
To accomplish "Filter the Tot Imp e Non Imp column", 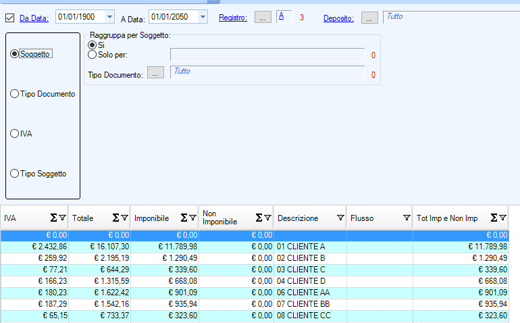I will pyautogui.click(x=502, y=218).
